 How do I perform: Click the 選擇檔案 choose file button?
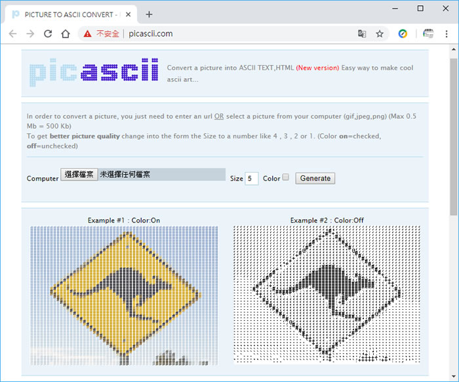(79, 175)
